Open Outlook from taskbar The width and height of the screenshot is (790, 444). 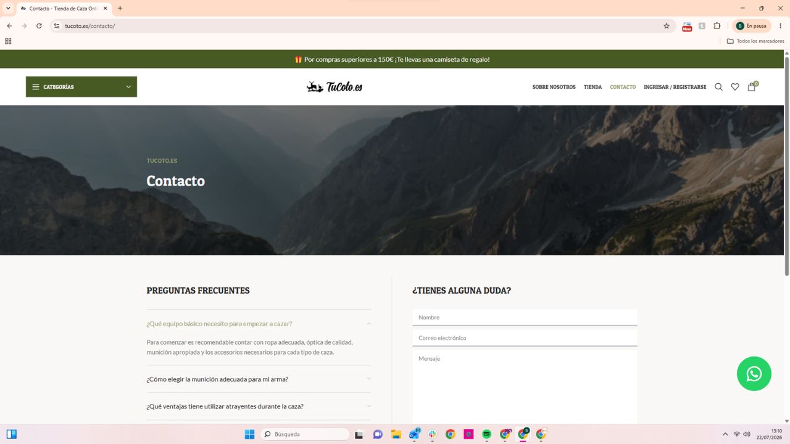414,434
